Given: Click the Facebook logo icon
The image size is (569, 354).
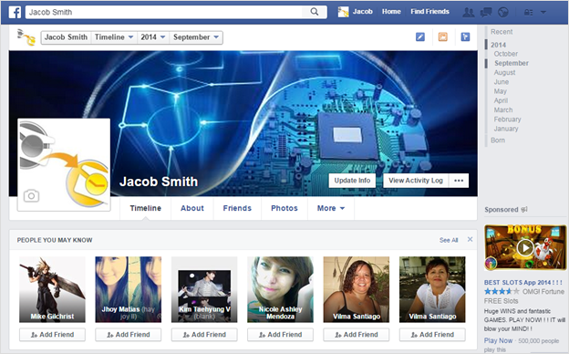Looking at the screenshot, I should tap(15, 12).
